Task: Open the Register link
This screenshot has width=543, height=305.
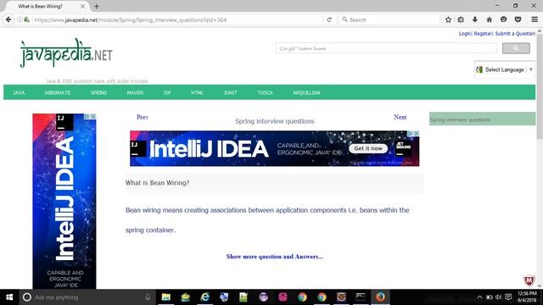Action: [x=483, y=34]
